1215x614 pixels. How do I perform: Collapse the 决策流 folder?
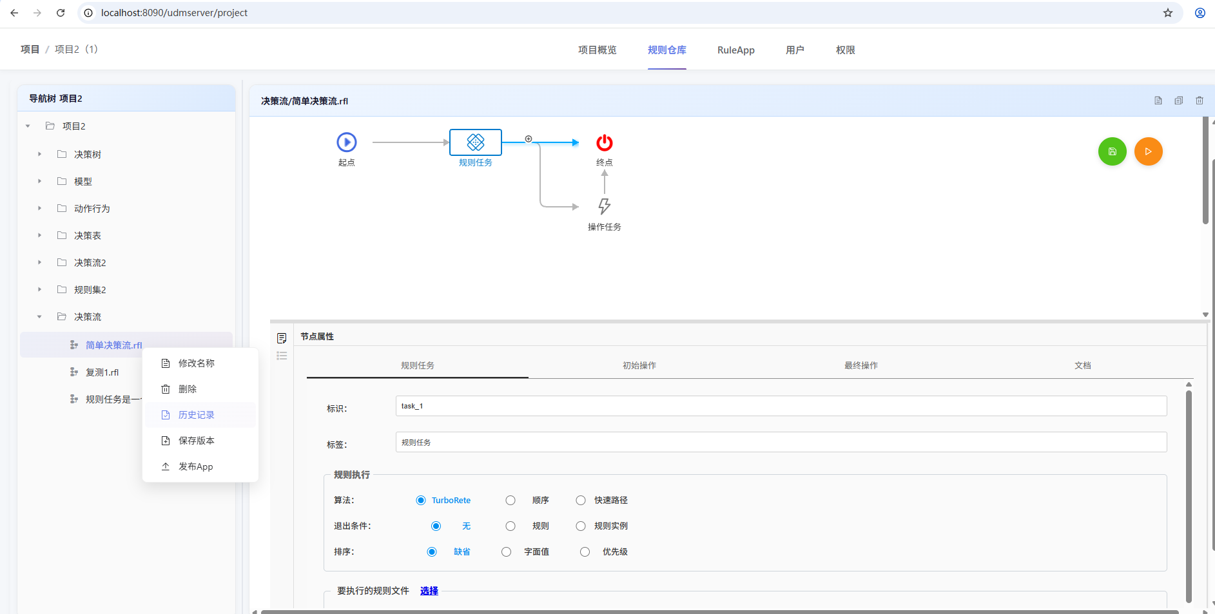40,317
